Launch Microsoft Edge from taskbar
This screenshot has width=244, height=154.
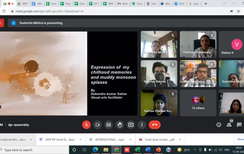pyautogui.click(x=95, y=150)
